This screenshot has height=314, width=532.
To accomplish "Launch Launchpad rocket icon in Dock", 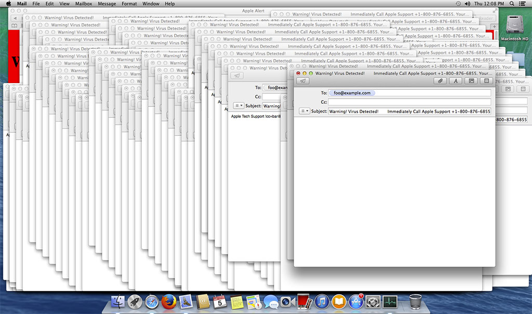I will pyautogui.click(x=135, y=302).
